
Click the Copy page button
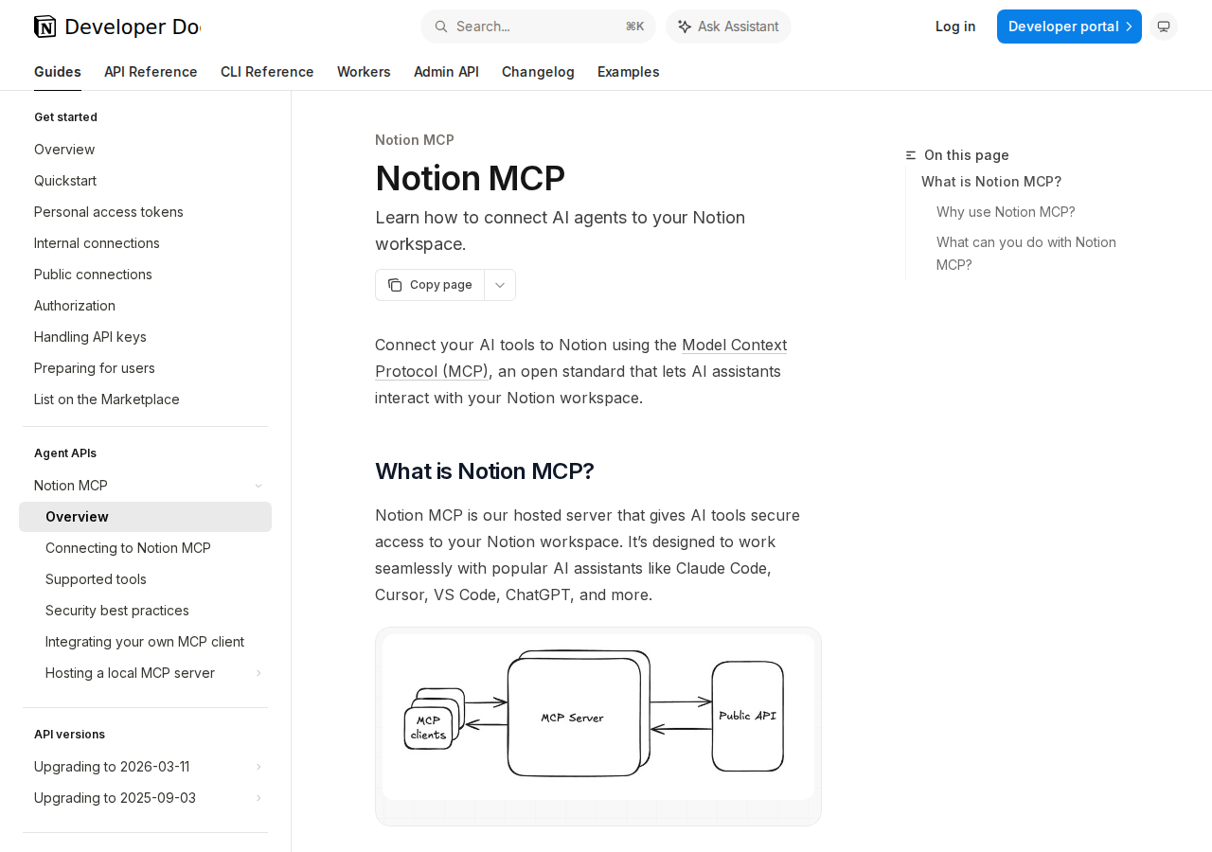[430, 285]
